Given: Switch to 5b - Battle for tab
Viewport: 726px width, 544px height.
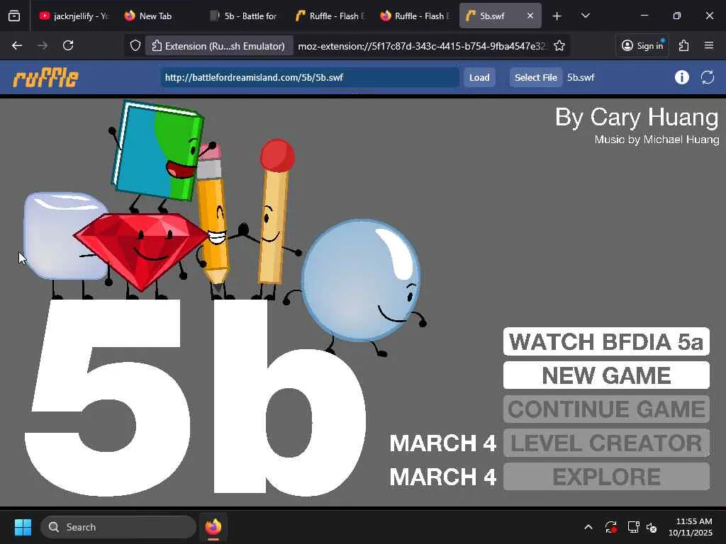Looking at the screenshot, I should click(244, 16).
